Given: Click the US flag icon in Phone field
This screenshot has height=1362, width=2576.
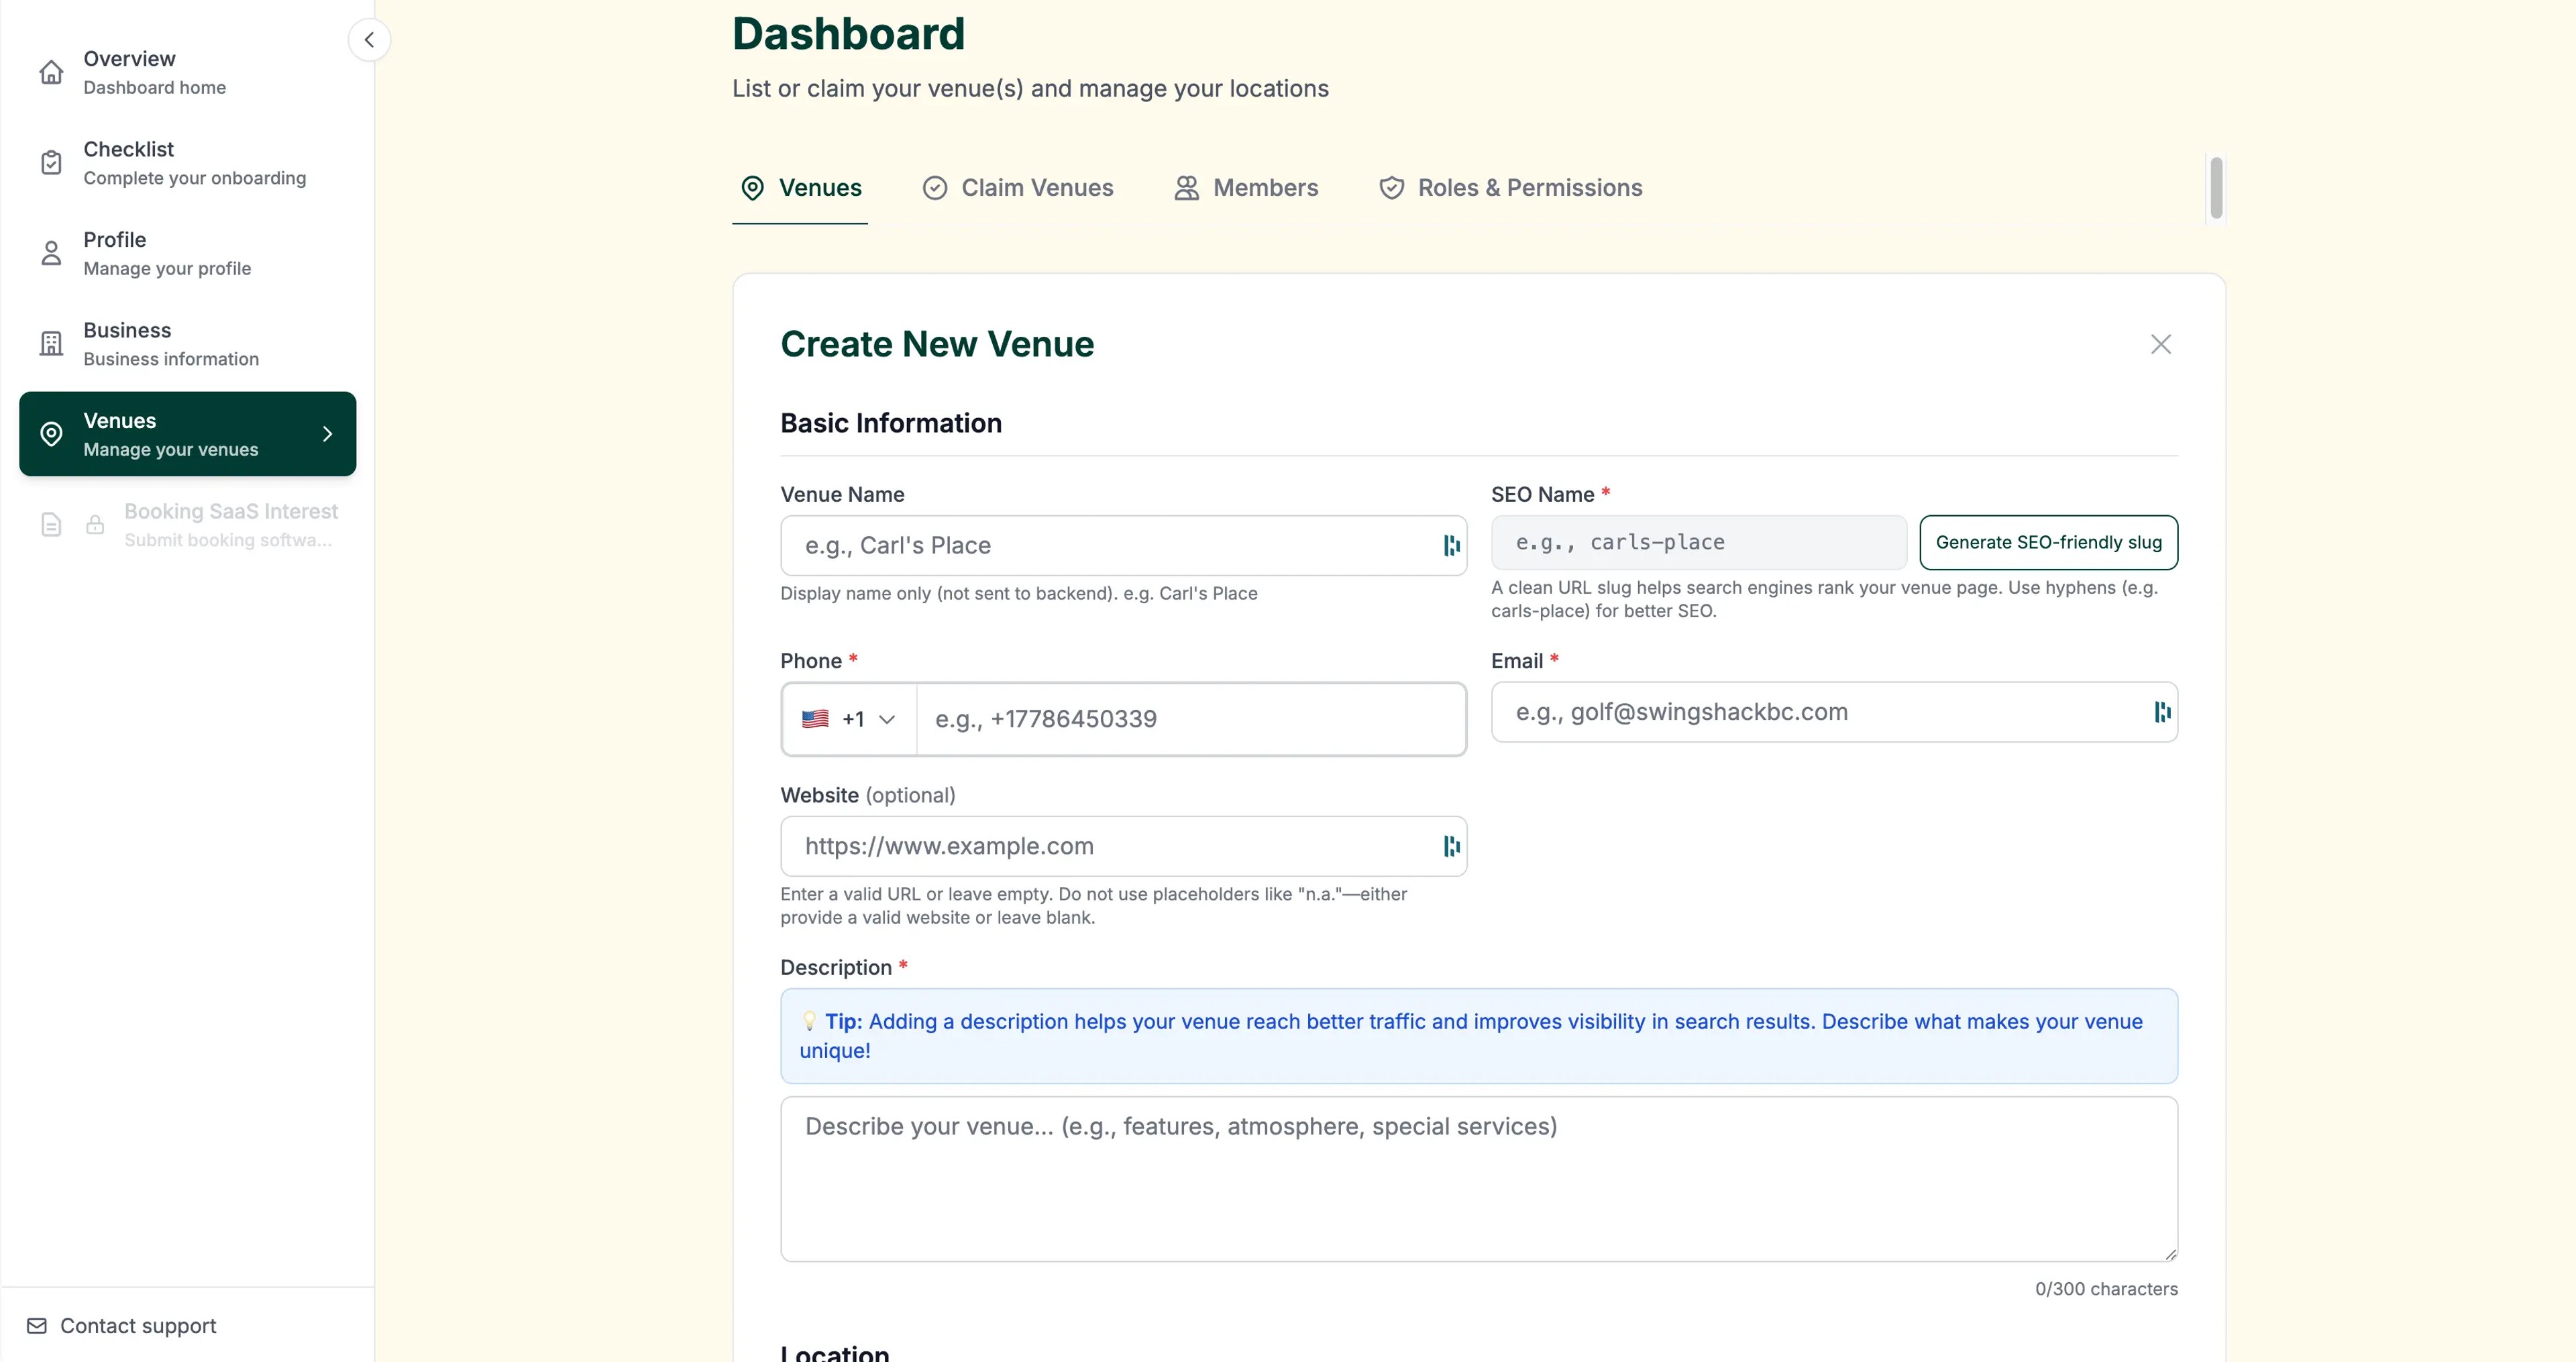Looking at the screenshot, I should tap(815, 719).
